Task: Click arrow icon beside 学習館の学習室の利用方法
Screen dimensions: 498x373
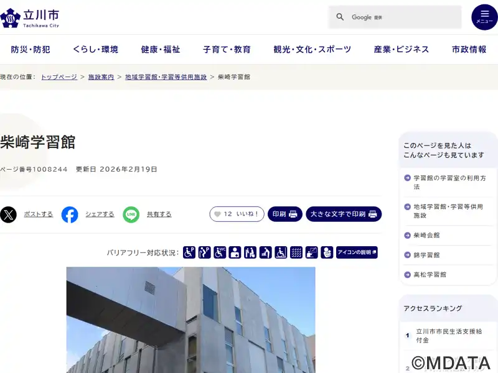Action: pyautogui.click(x=408, y=178)
